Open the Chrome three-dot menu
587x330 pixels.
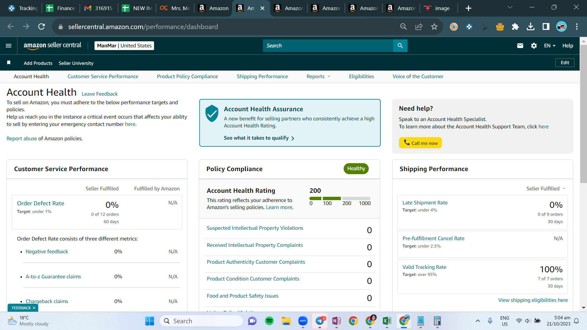pyautogui.click(x=577, y=27)
